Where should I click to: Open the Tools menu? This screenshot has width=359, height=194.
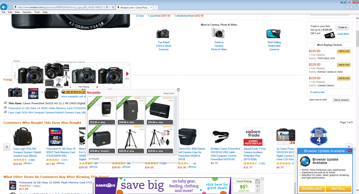click(37, 12)
